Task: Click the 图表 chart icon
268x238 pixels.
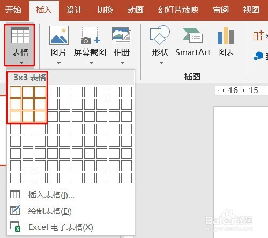Action: click(x=226, y=35)
